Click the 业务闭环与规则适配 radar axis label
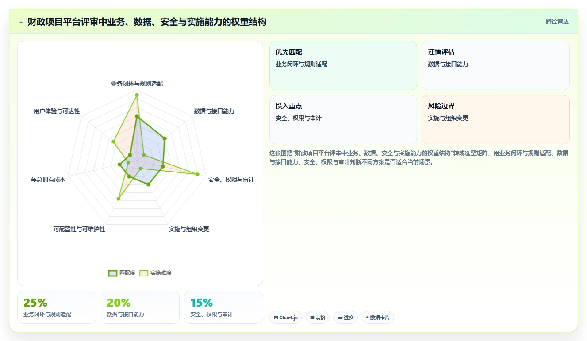 137,84
